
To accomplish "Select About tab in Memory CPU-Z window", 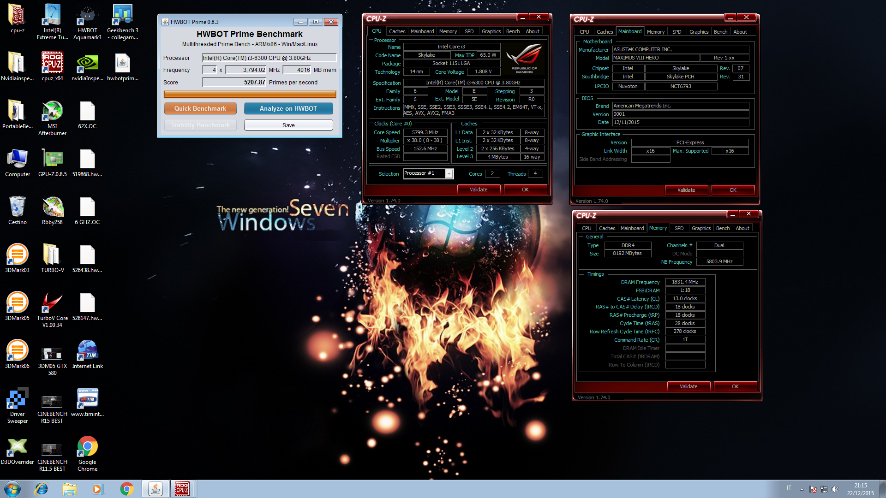I will pyautogui.click(x=742, y=228).
